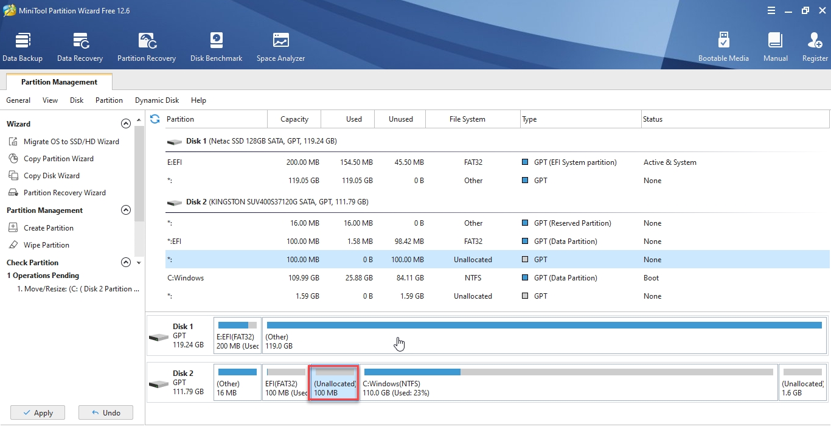Click the refresh icon beside the Partition header
Screen dimensions: 831x438
click(x=155, y=119)
